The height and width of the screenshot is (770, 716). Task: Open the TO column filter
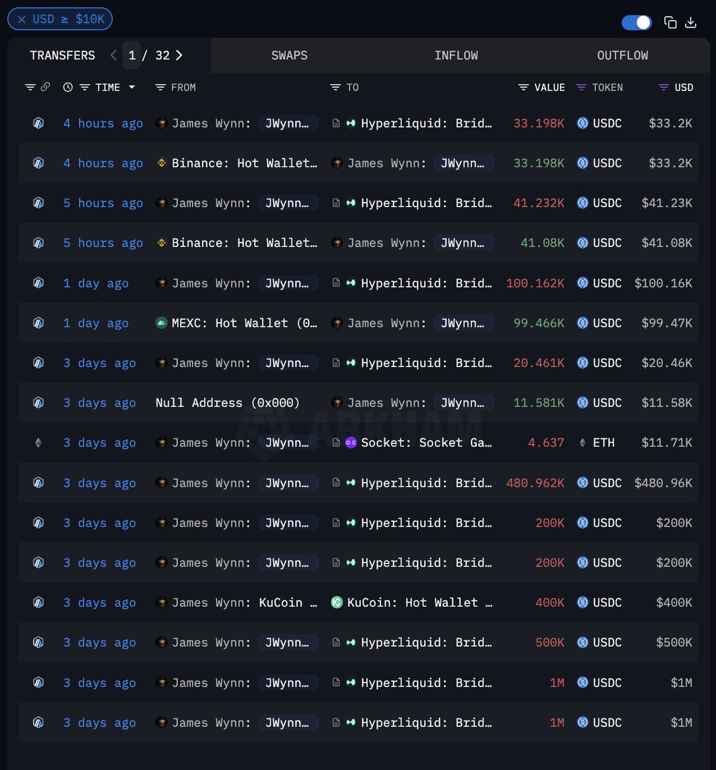336,87
